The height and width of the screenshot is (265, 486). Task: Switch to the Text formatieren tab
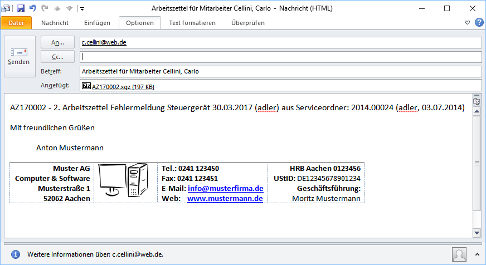click(192, 23)
